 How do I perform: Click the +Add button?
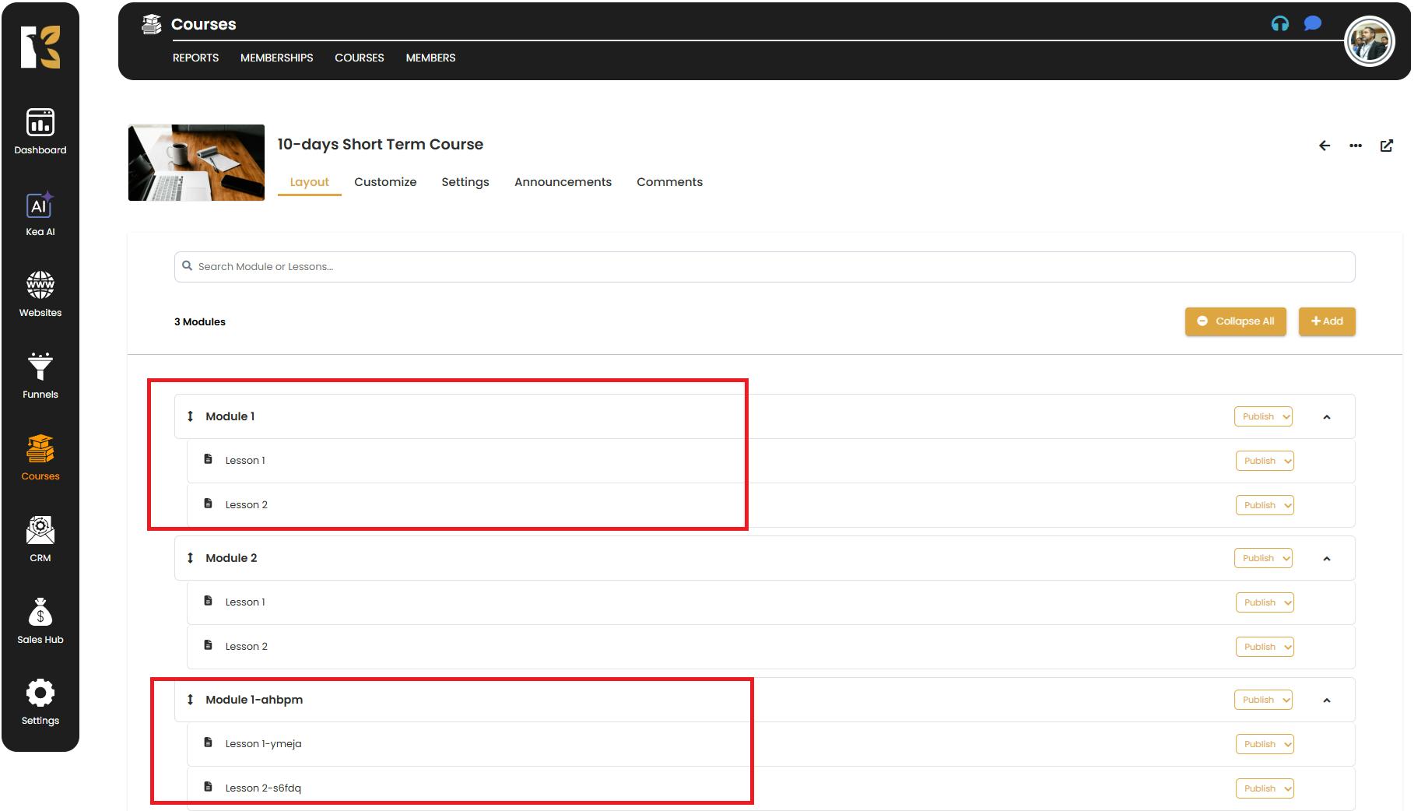[x=1326, y=321]
